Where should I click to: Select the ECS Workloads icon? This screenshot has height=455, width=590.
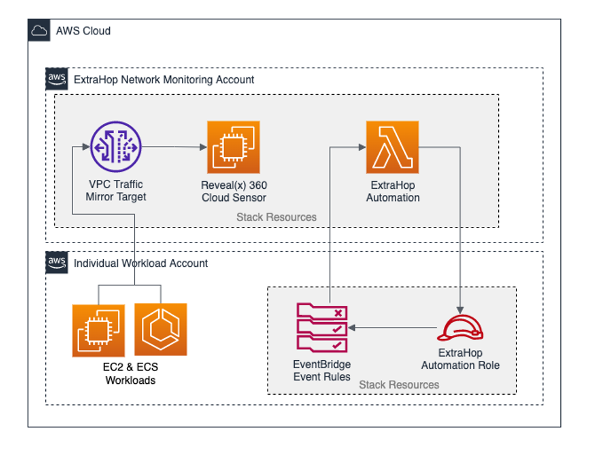159,328
